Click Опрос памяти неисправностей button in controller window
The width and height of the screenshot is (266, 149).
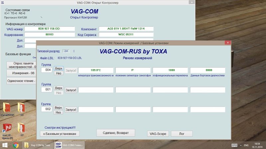(x=21, y=65)
